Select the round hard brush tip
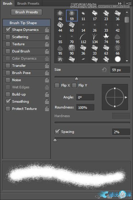 118,59
